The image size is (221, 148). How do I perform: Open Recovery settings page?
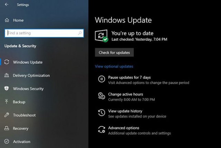pos(21,128)
